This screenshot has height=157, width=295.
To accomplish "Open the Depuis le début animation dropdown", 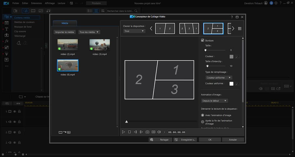I will click(214, 101).
